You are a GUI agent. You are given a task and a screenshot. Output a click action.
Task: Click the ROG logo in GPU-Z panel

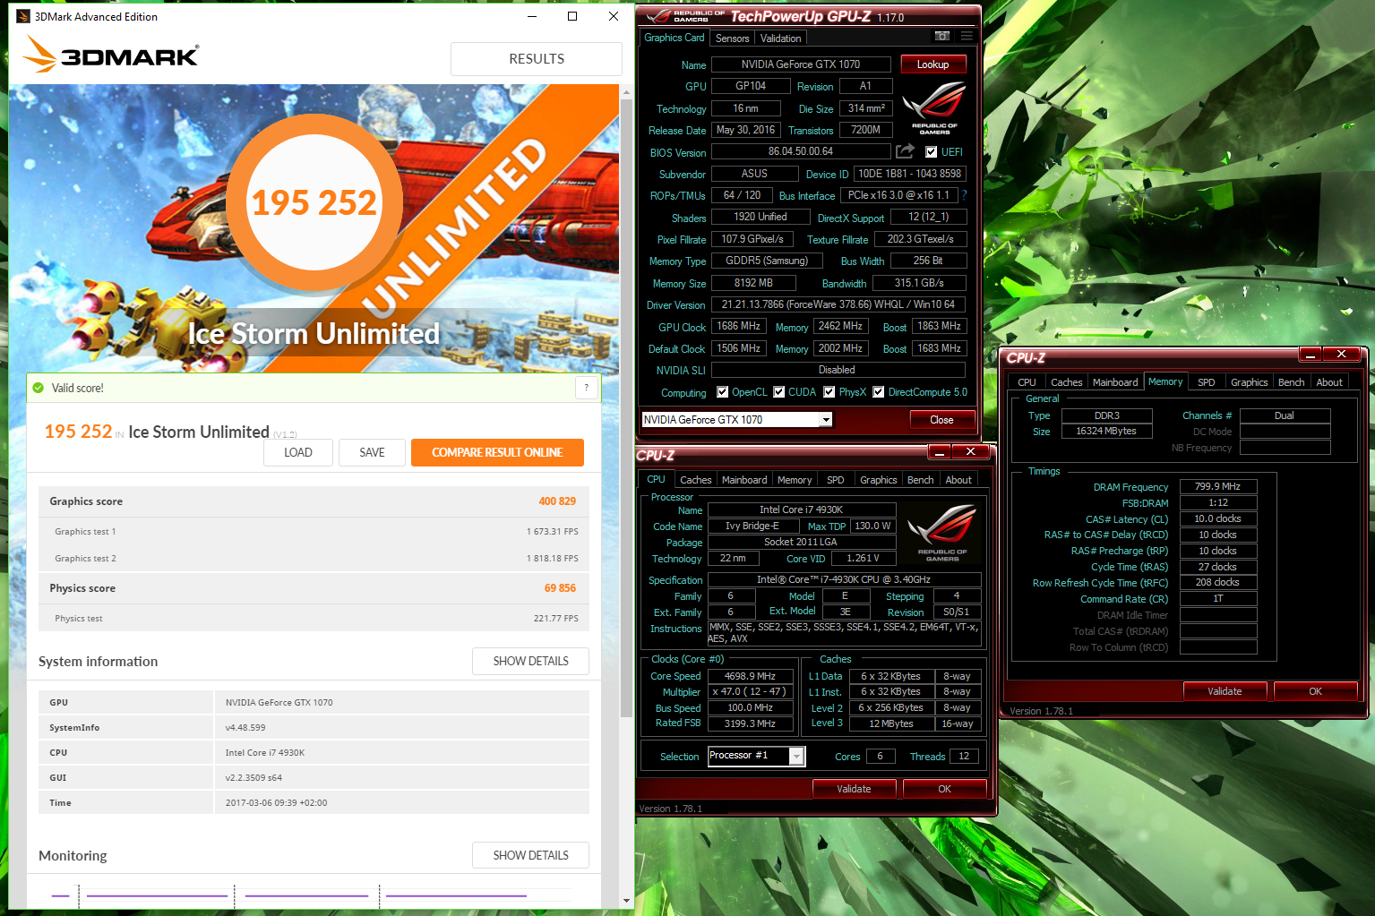[x=934, y=107]
